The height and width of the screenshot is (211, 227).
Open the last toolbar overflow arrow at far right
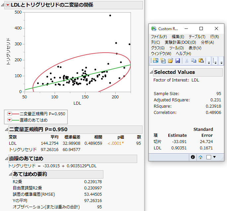coord(221,63)
